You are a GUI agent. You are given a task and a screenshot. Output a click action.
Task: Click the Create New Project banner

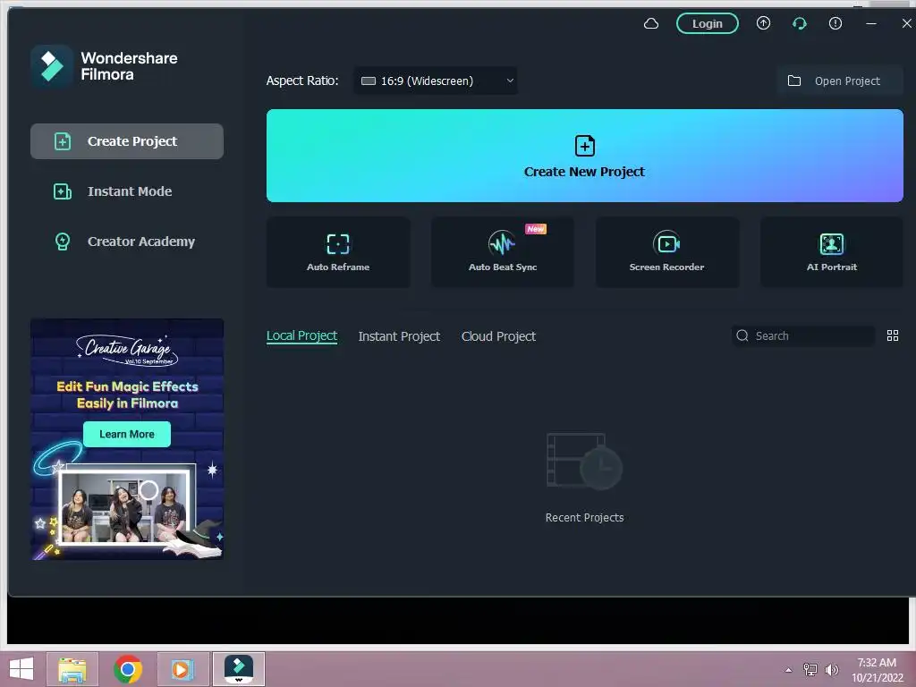[x=584, y=156]
